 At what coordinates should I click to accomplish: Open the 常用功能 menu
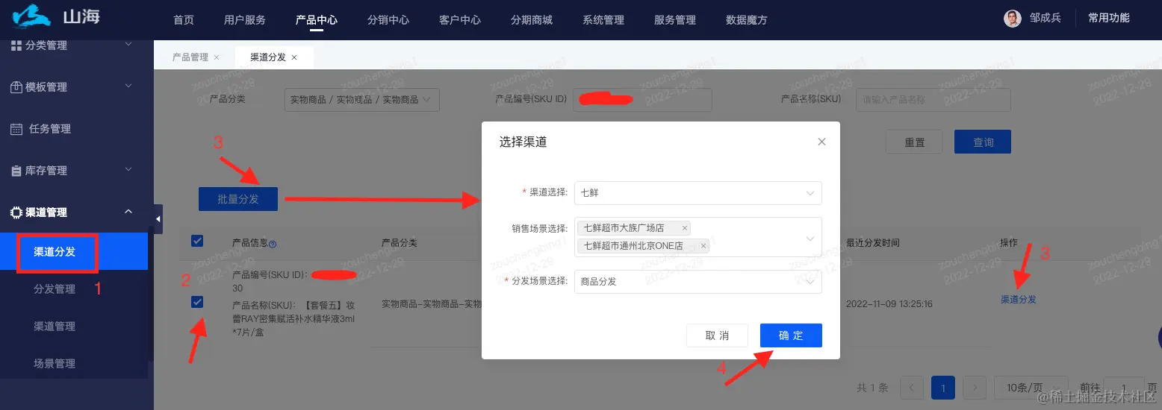point(1109,18)
